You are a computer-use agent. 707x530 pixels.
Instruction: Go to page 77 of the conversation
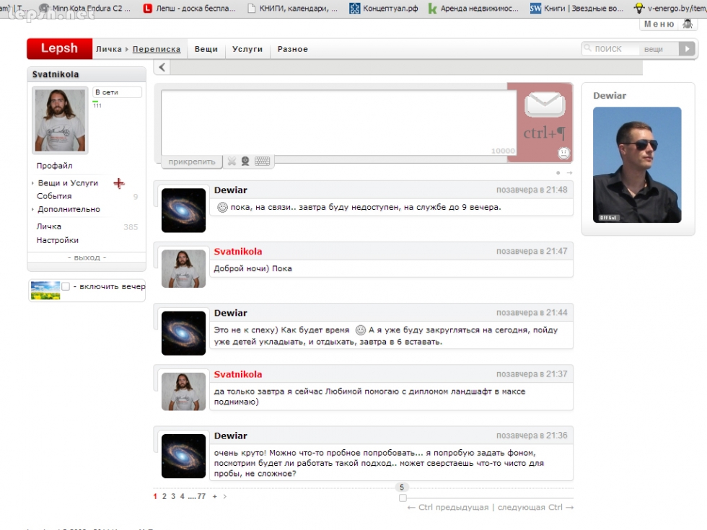click(201, 497)
